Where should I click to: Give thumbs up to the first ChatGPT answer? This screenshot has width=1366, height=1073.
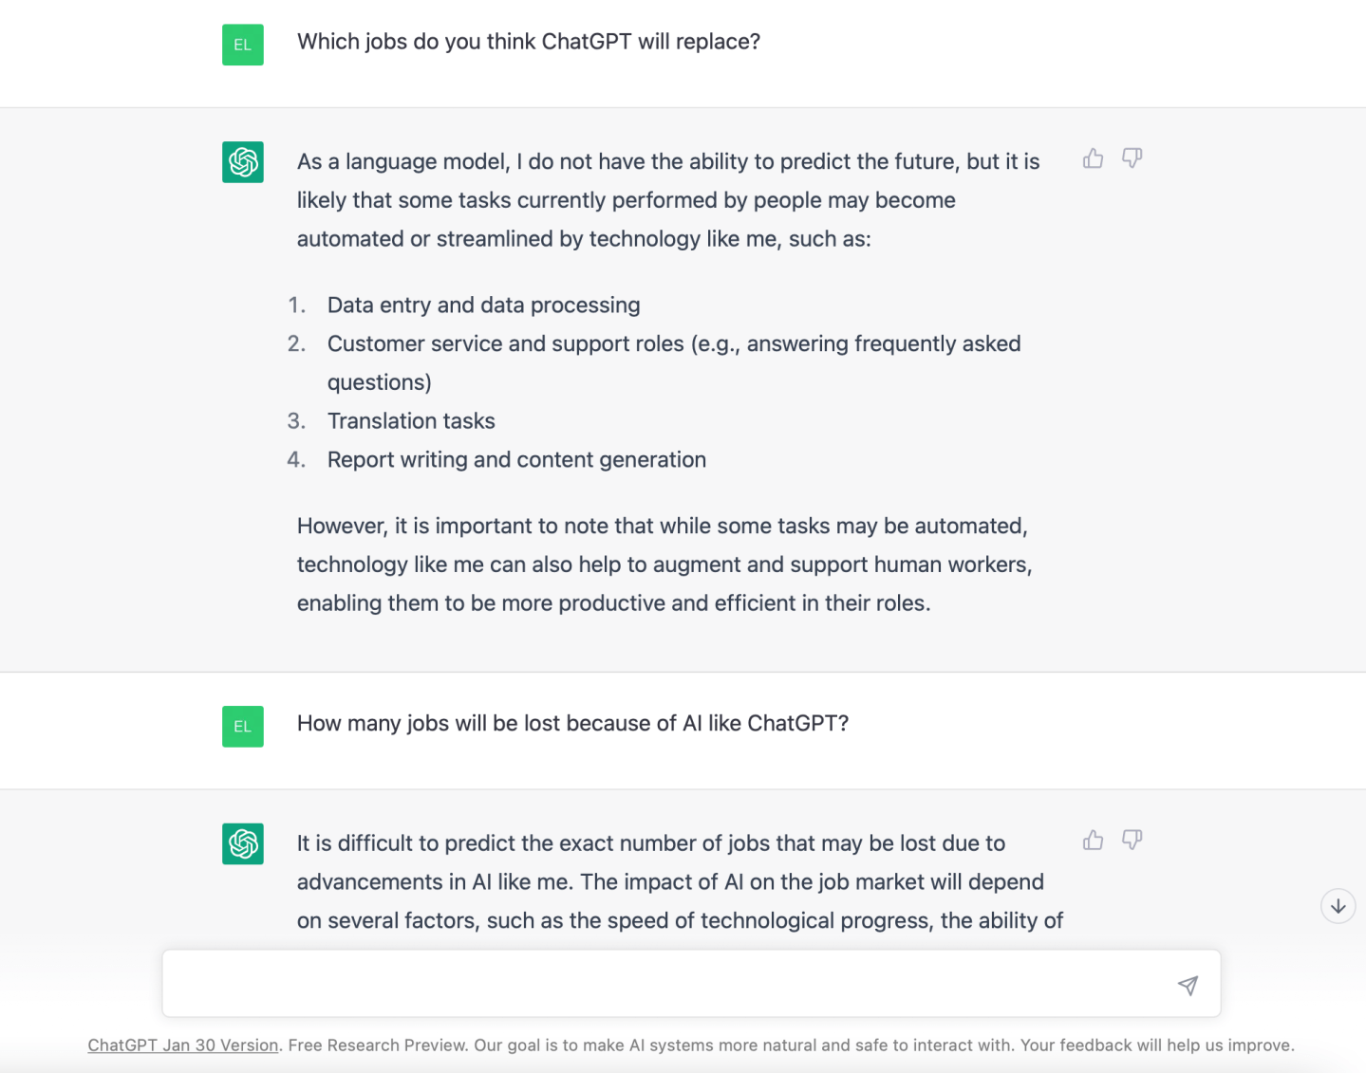click(1093, 158)
